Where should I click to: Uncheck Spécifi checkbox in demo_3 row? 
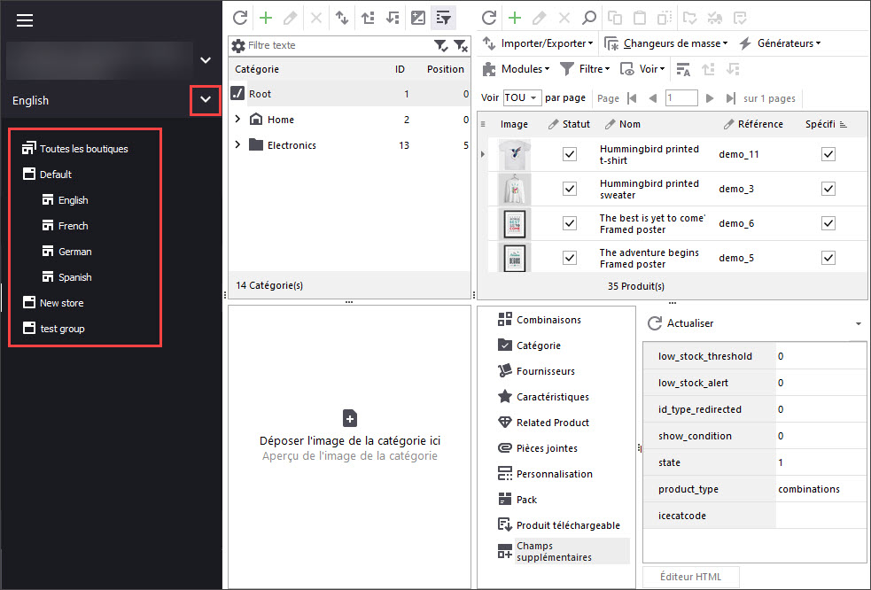pyautogui.click(x=828, y=189)
